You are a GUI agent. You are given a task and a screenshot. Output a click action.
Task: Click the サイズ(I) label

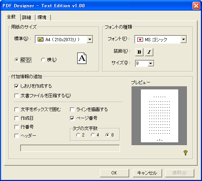[121, 63]
